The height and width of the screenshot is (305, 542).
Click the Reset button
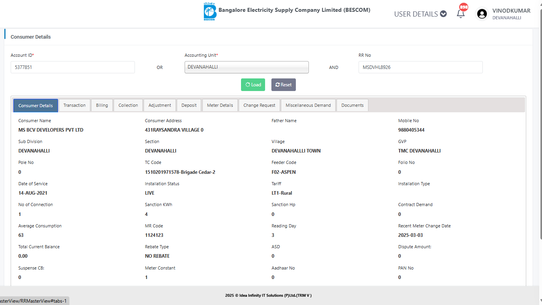click(x=284, y=85)
